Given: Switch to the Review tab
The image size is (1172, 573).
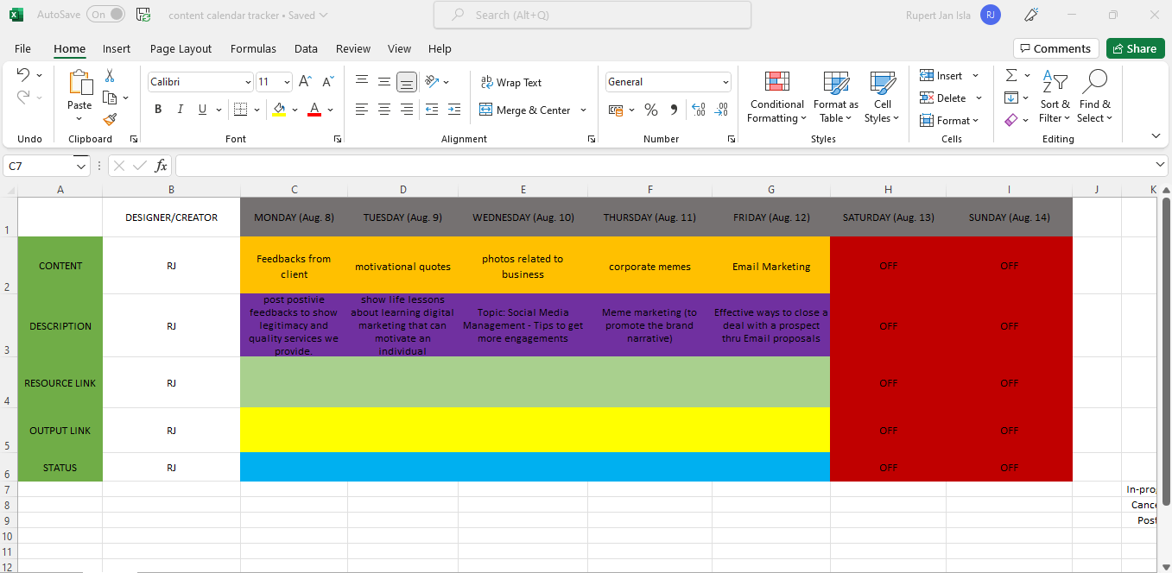Looking at the screenshot, I should pyautogui.click(x=353, y=48).
